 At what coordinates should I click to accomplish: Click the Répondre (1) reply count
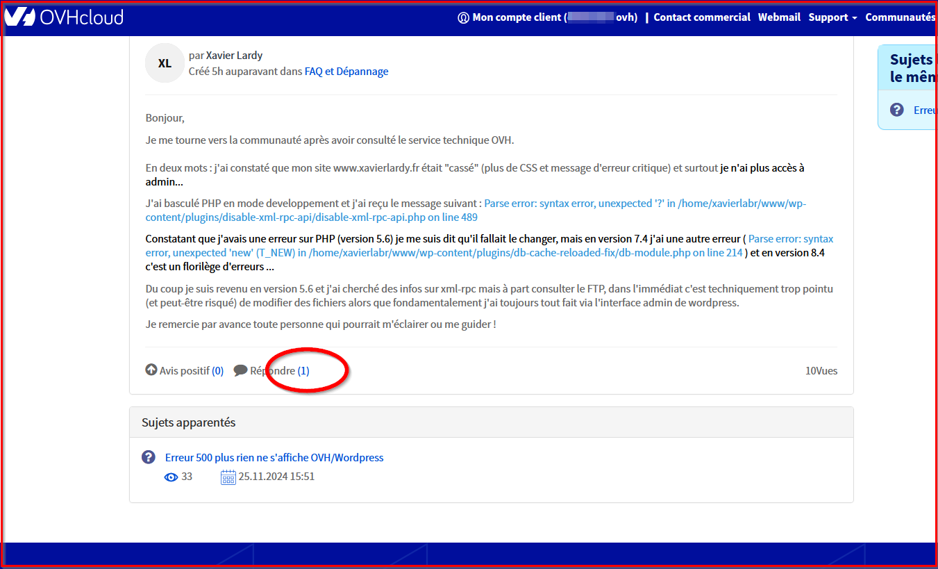(303, 371)
